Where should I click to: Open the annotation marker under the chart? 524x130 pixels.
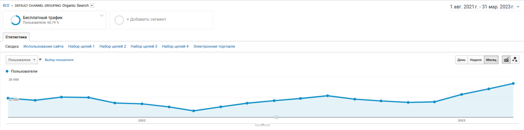coord(276,117)
